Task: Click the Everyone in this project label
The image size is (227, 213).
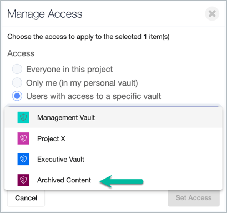Action: tap(69, 70)
